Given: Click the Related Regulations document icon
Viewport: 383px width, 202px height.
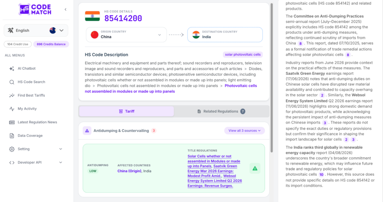Looking at the screenshot, I should [199, 111].
